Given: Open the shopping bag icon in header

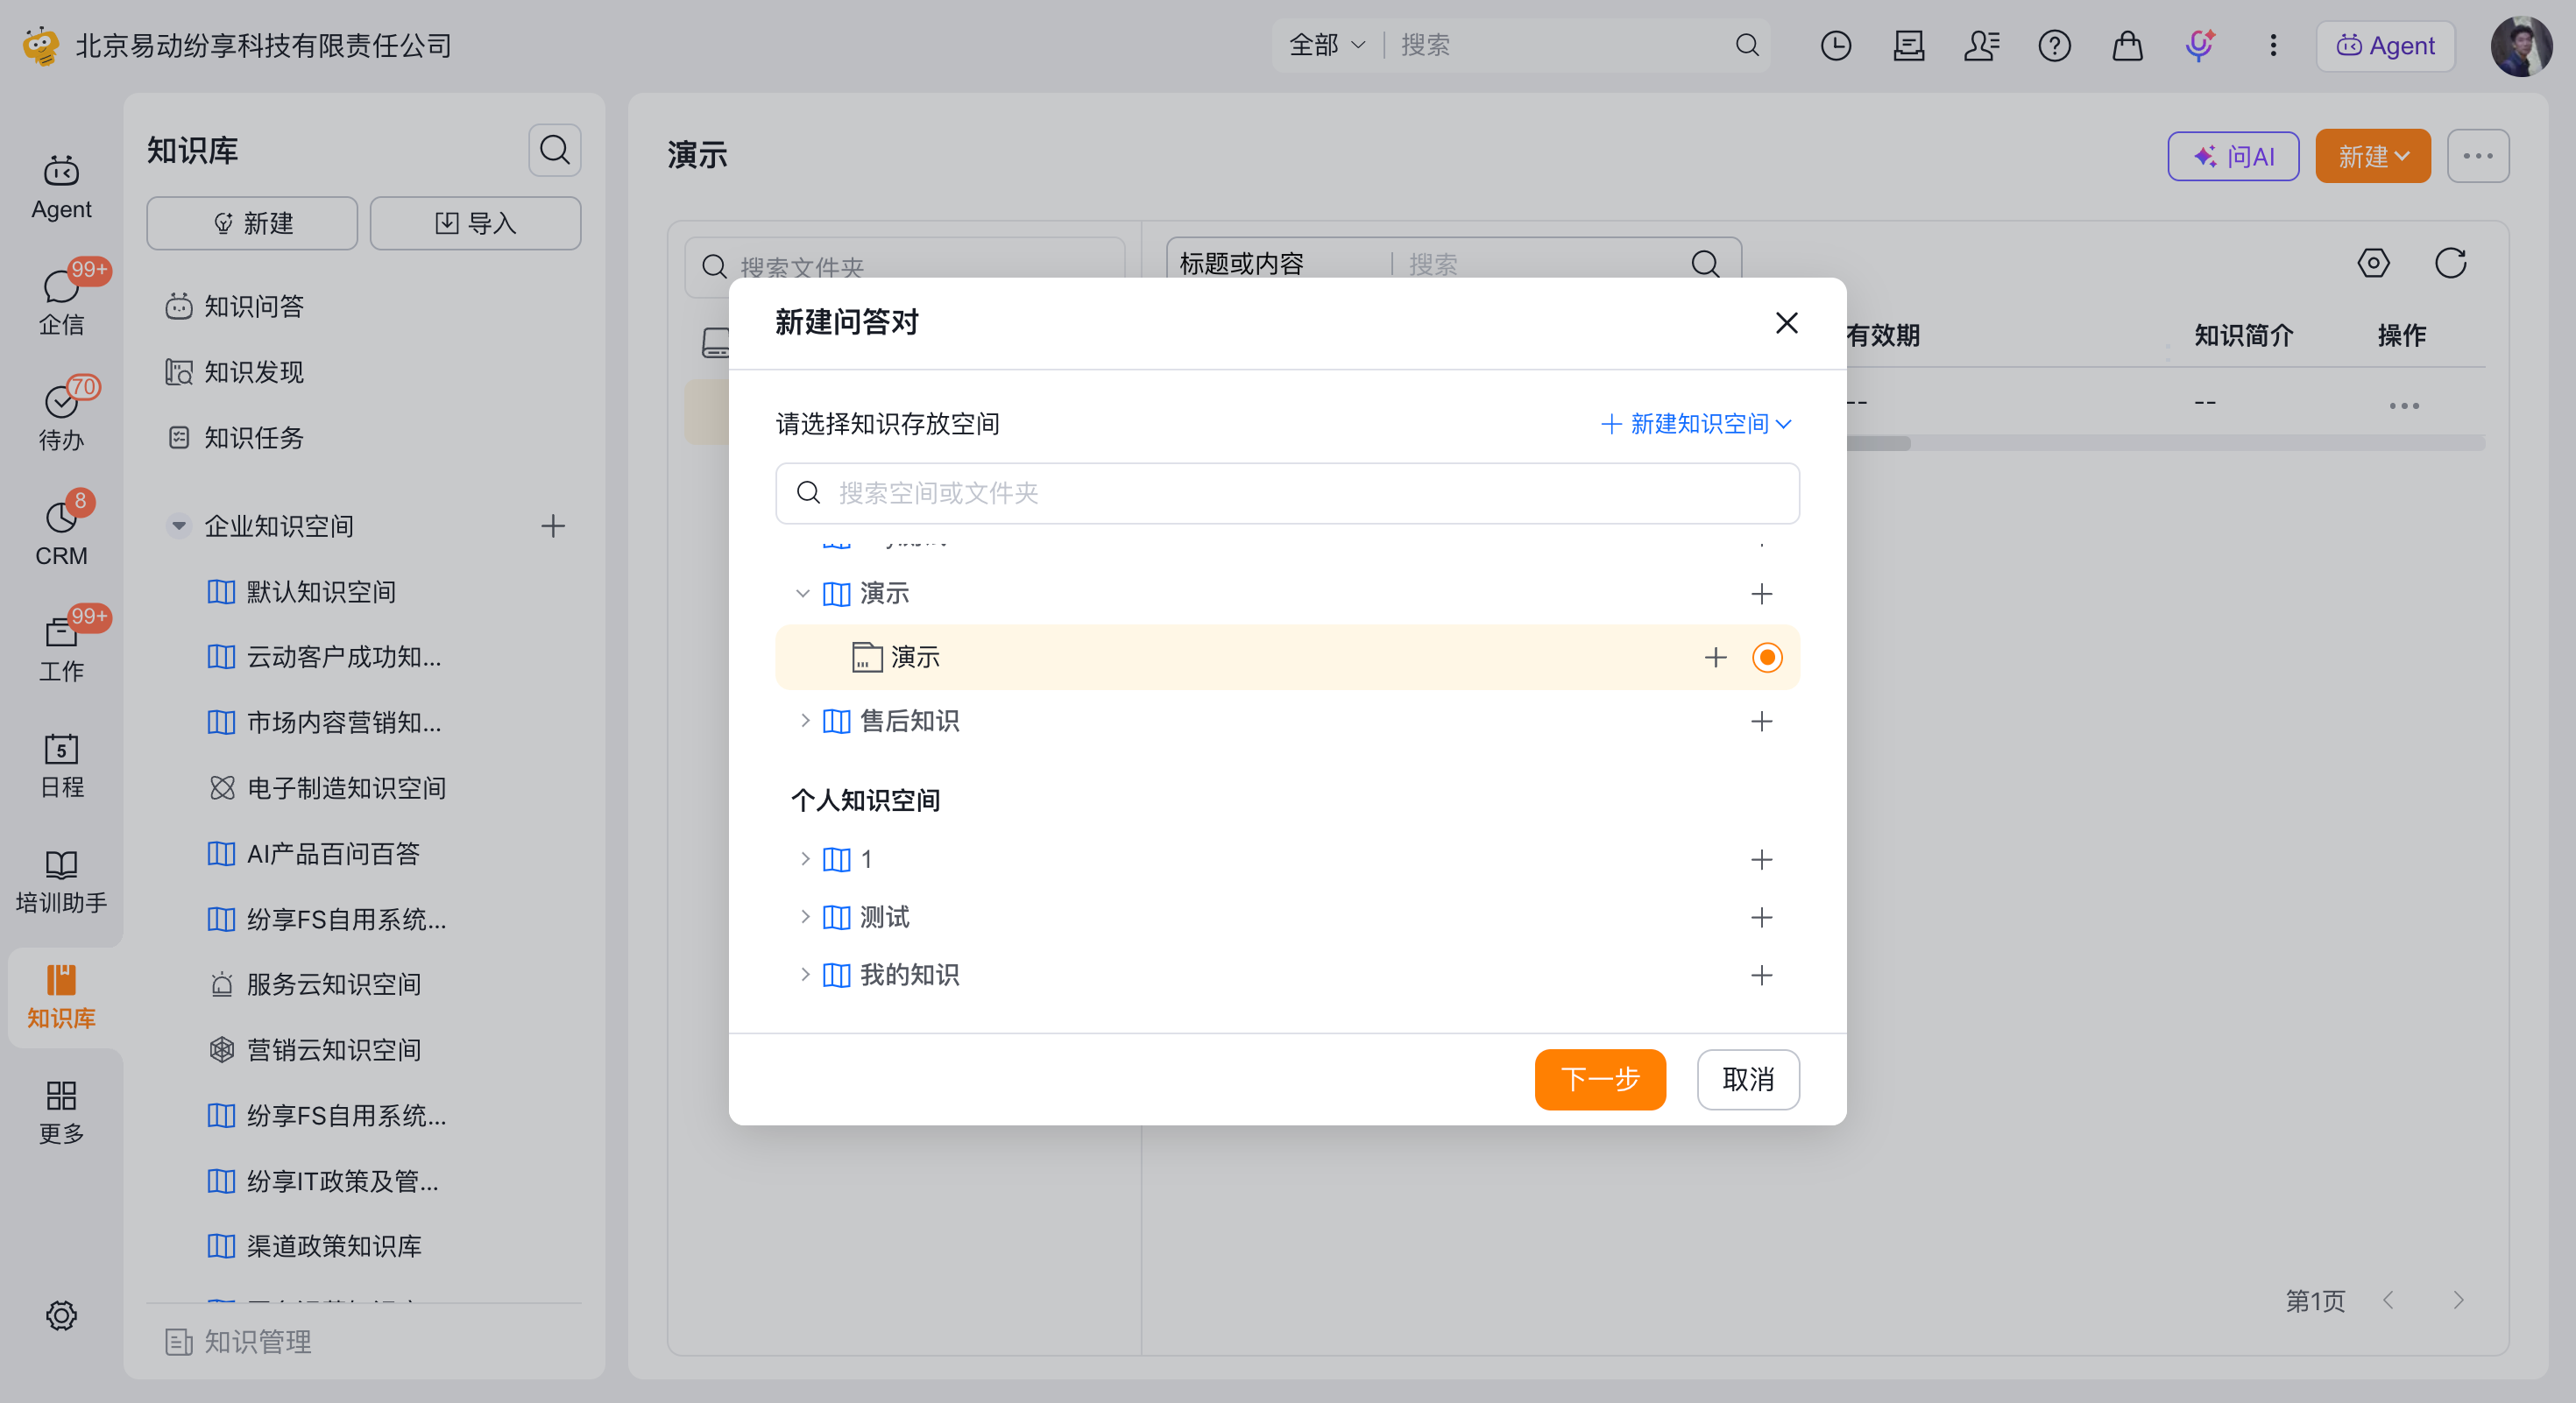Looking at the screenshot, I should pyautogui.click(x=2127, y=46).
